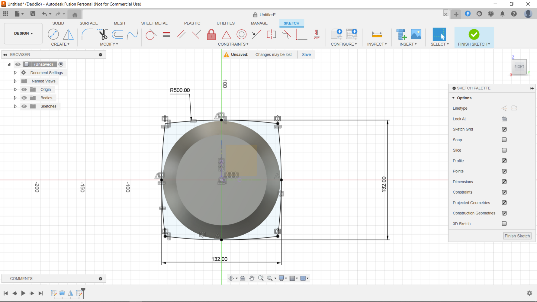Select the Offset modify tool
Viewport: 537px width, 302px height.
(117, 34)
